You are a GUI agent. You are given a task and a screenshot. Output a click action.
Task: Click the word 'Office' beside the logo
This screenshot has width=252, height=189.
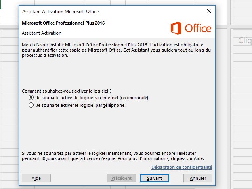click(x=198, y=29)
